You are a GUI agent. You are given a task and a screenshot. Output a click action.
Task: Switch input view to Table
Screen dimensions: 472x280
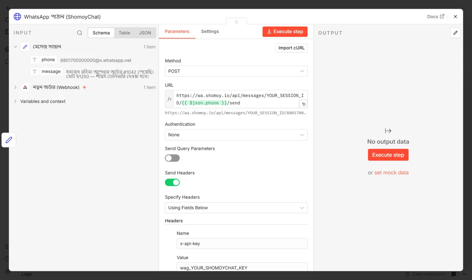pos(124,33)
